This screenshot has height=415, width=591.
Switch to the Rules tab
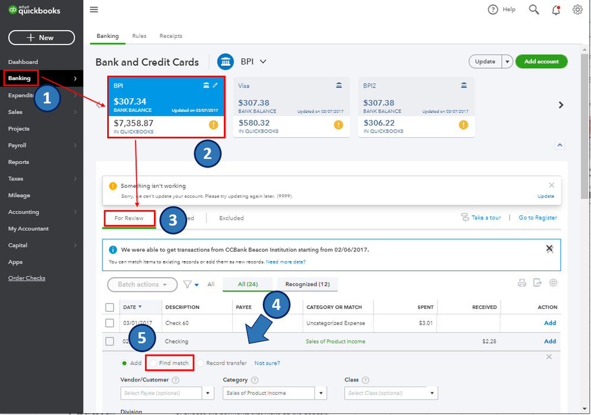139,36
